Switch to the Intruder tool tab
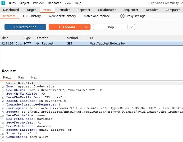183x142 pixels. pyautogui.click(x=64, y=10)
